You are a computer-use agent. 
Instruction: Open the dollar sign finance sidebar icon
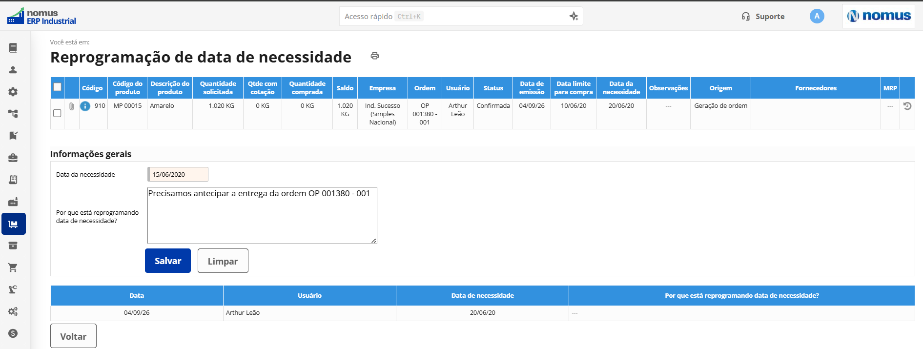pyautogui.click(x=13, y=333)
